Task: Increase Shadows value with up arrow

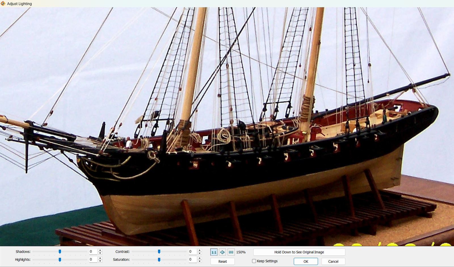Action: pyautogui.click(x=100, y=250)
